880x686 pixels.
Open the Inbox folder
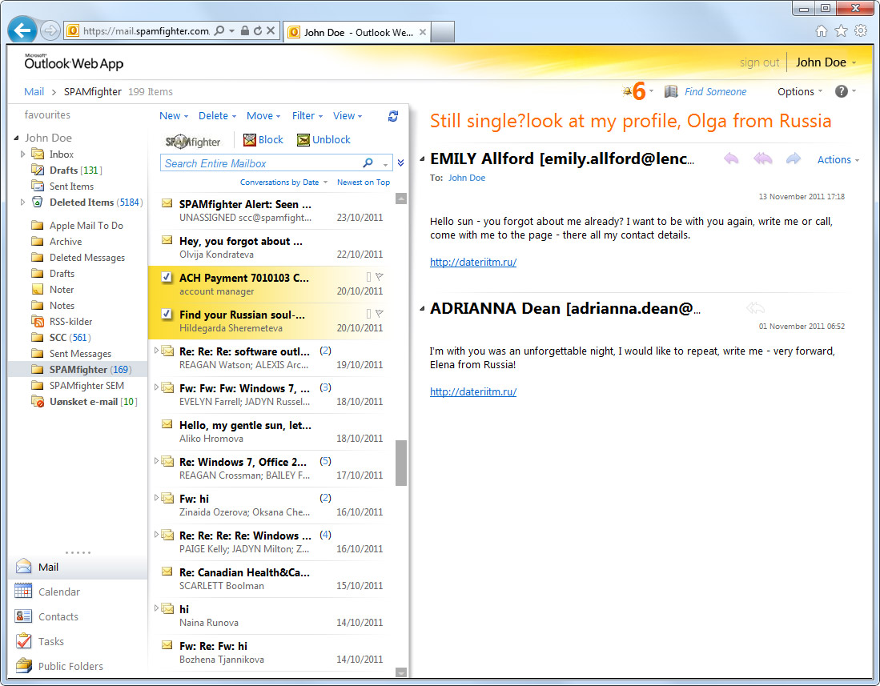coord(61,154)
